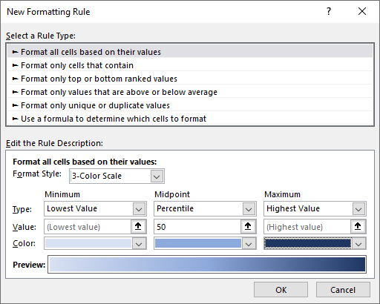Click the Minimum '(Lowest value)' input field
Image resolution: width=380 pixels, height=304 pixels.
tap(88, 227)
